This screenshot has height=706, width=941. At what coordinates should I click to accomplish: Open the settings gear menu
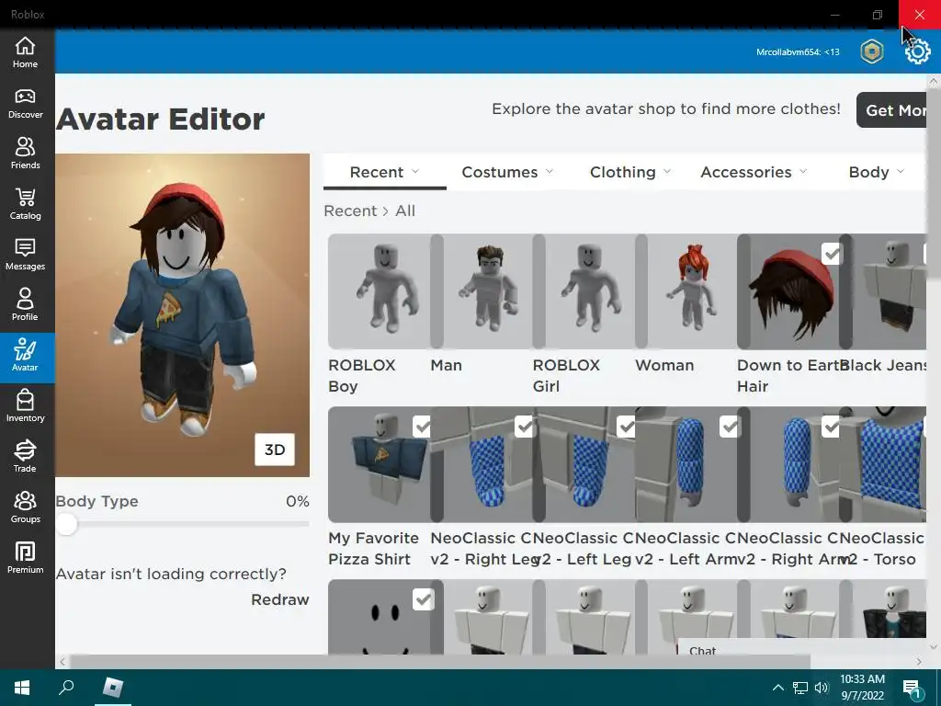tap(918, 51)
